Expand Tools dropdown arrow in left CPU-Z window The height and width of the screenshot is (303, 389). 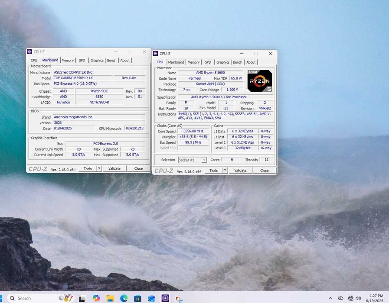click(x=99, y=168)
